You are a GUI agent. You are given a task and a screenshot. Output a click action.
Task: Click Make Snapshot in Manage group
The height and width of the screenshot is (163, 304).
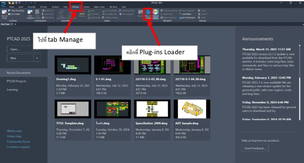coord(169,18)
